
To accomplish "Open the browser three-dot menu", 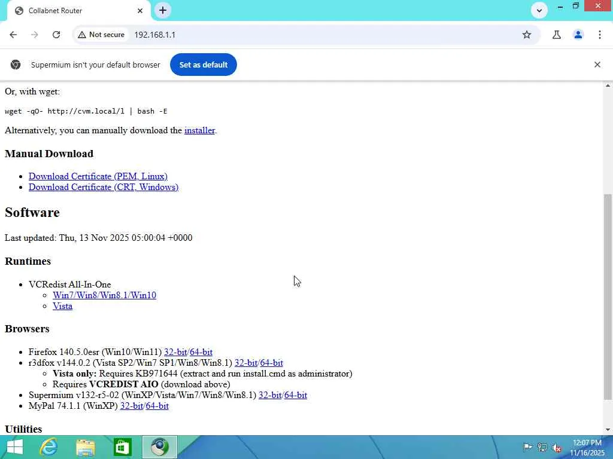I will click(599, 35).
